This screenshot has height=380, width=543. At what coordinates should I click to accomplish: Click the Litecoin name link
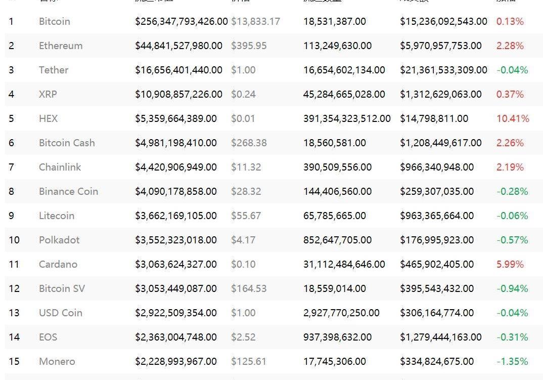click(x=57, y=216)
